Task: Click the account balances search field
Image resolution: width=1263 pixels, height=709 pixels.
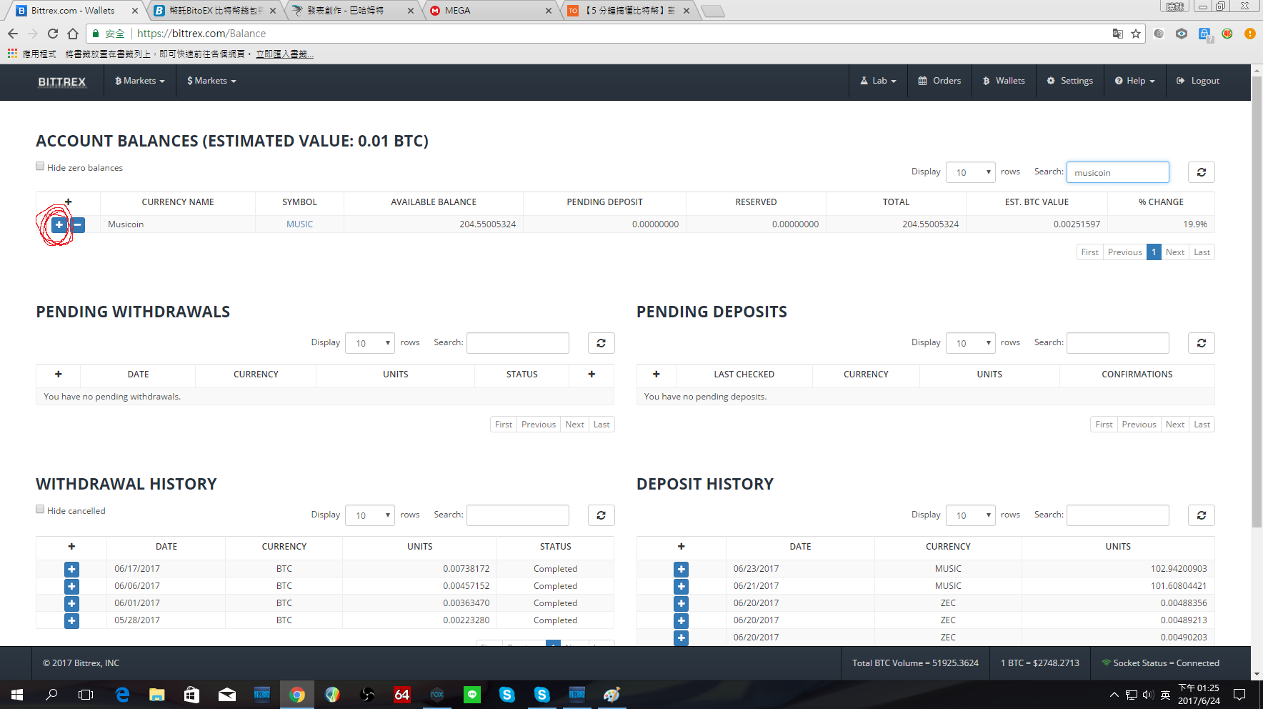Action: (1117, 172)
